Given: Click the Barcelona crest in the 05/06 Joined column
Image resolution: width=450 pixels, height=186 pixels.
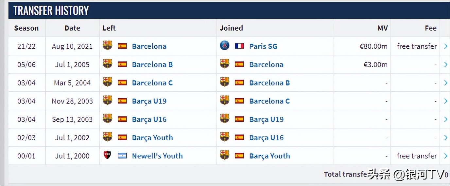Looking at the screenshot, I should pyautogui.click(x=225, y=64).
